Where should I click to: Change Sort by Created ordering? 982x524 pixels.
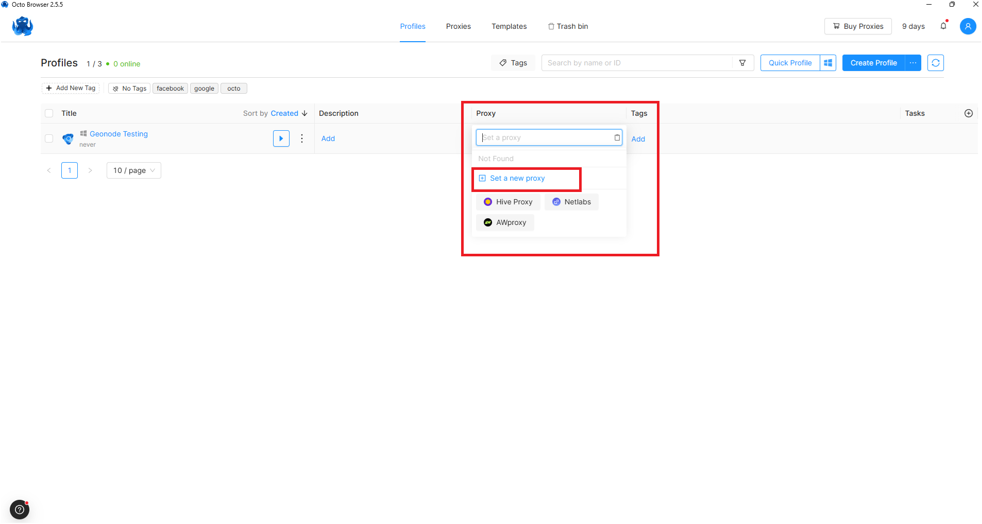coord(275,113)
